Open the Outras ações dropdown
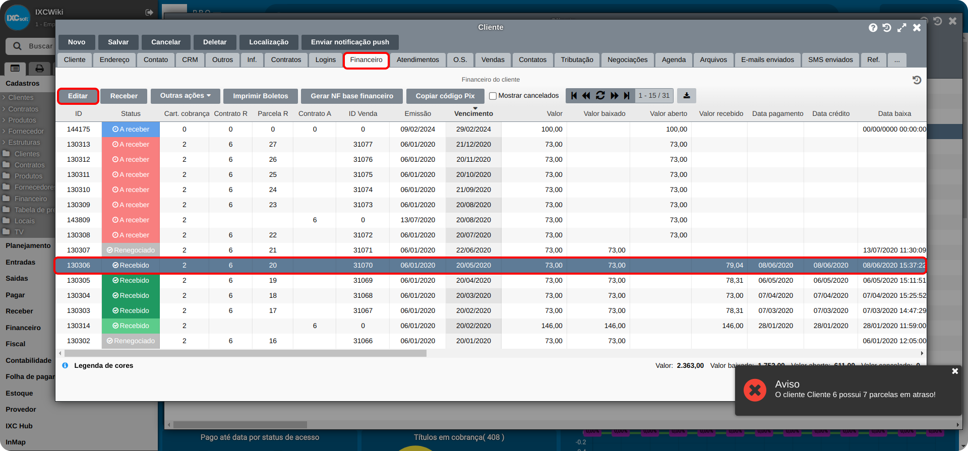The image size is (968, 451). coord(186,96)
